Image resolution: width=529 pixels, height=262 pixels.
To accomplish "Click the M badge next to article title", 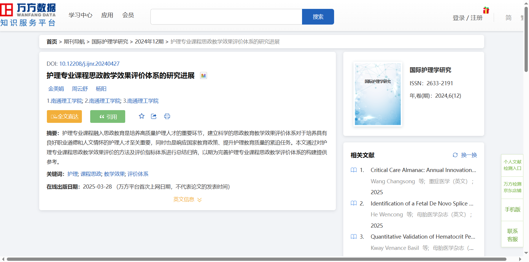I will [203, 75].
